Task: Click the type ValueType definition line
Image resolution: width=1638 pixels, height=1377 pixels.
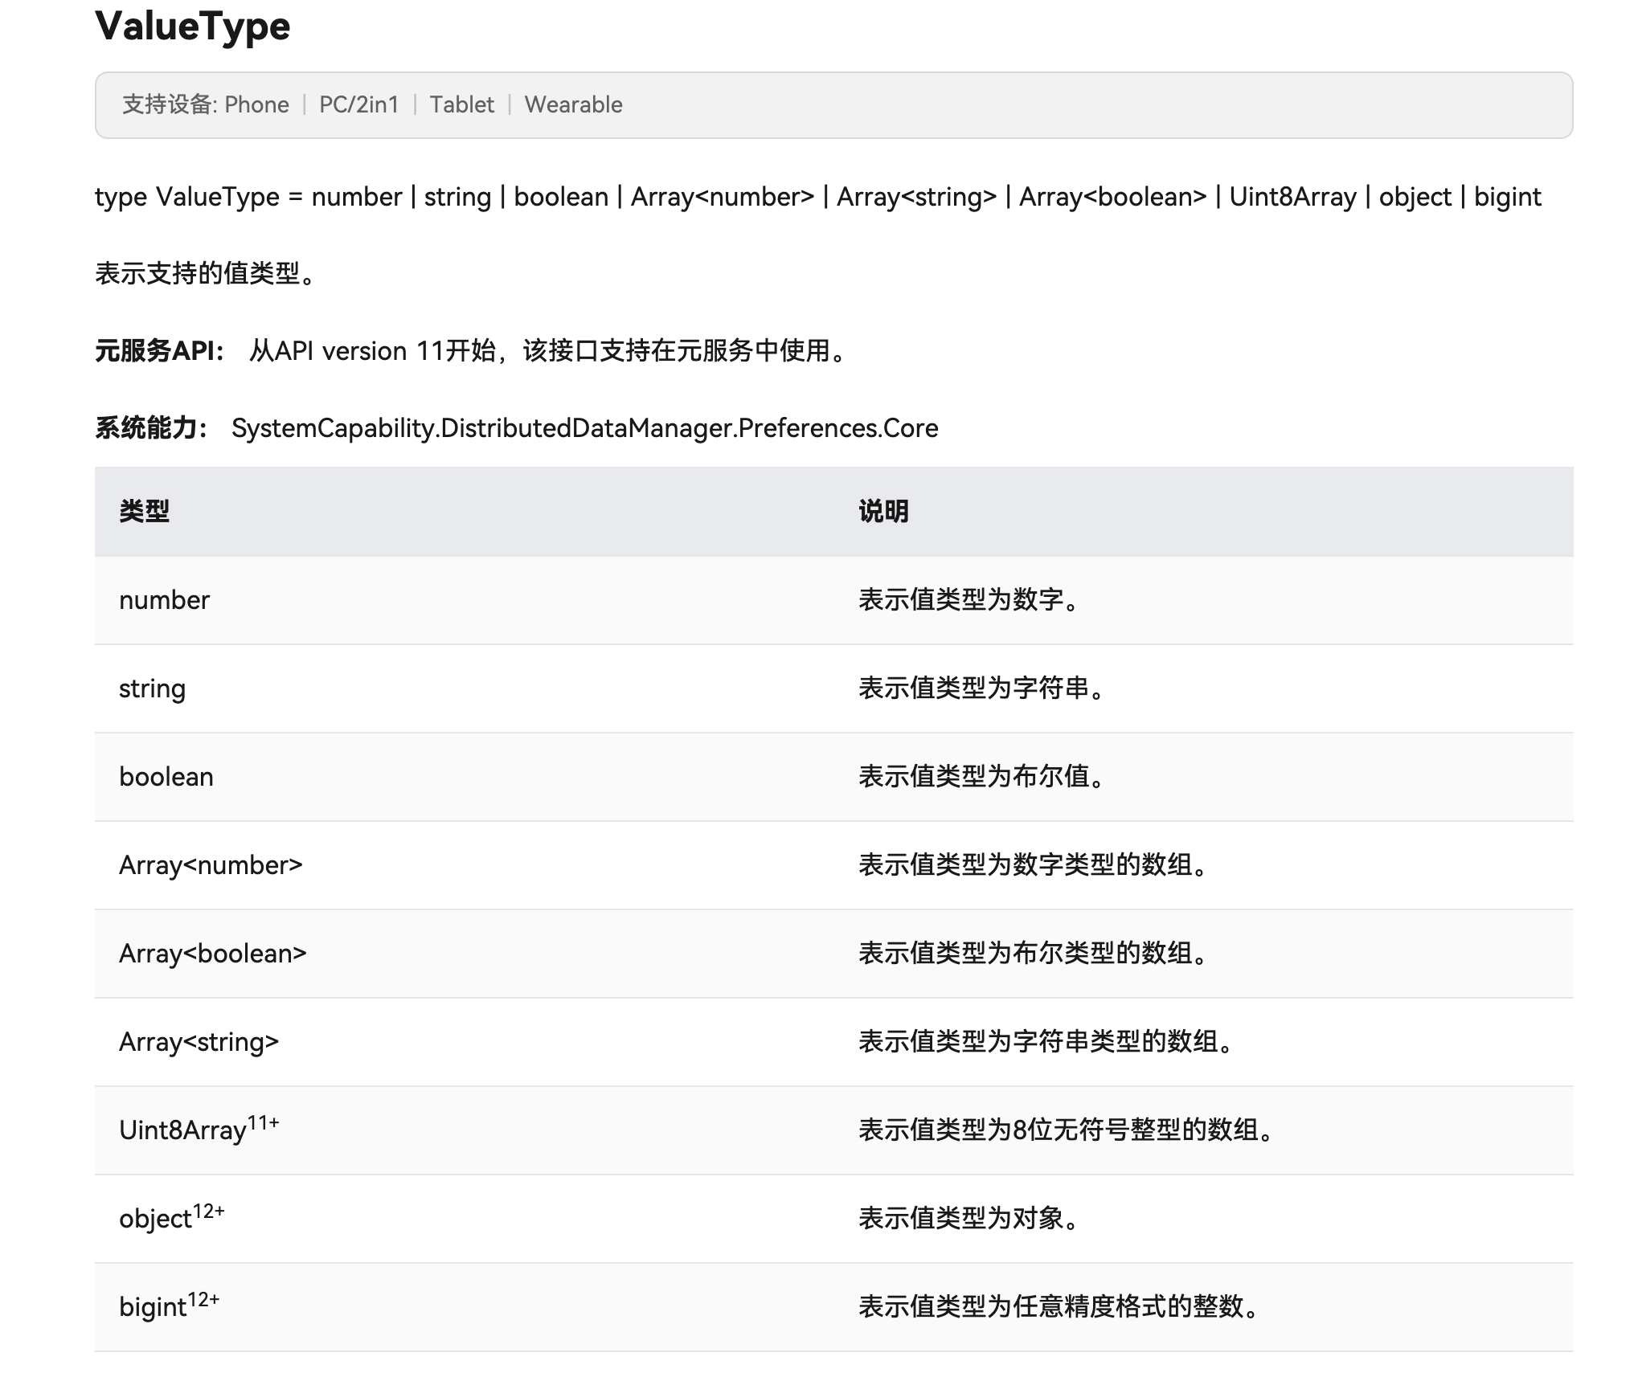Action: point(817,198)
